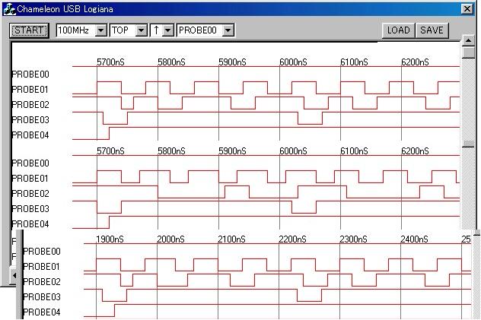Click the LOAD button

[x=399, y=30]
